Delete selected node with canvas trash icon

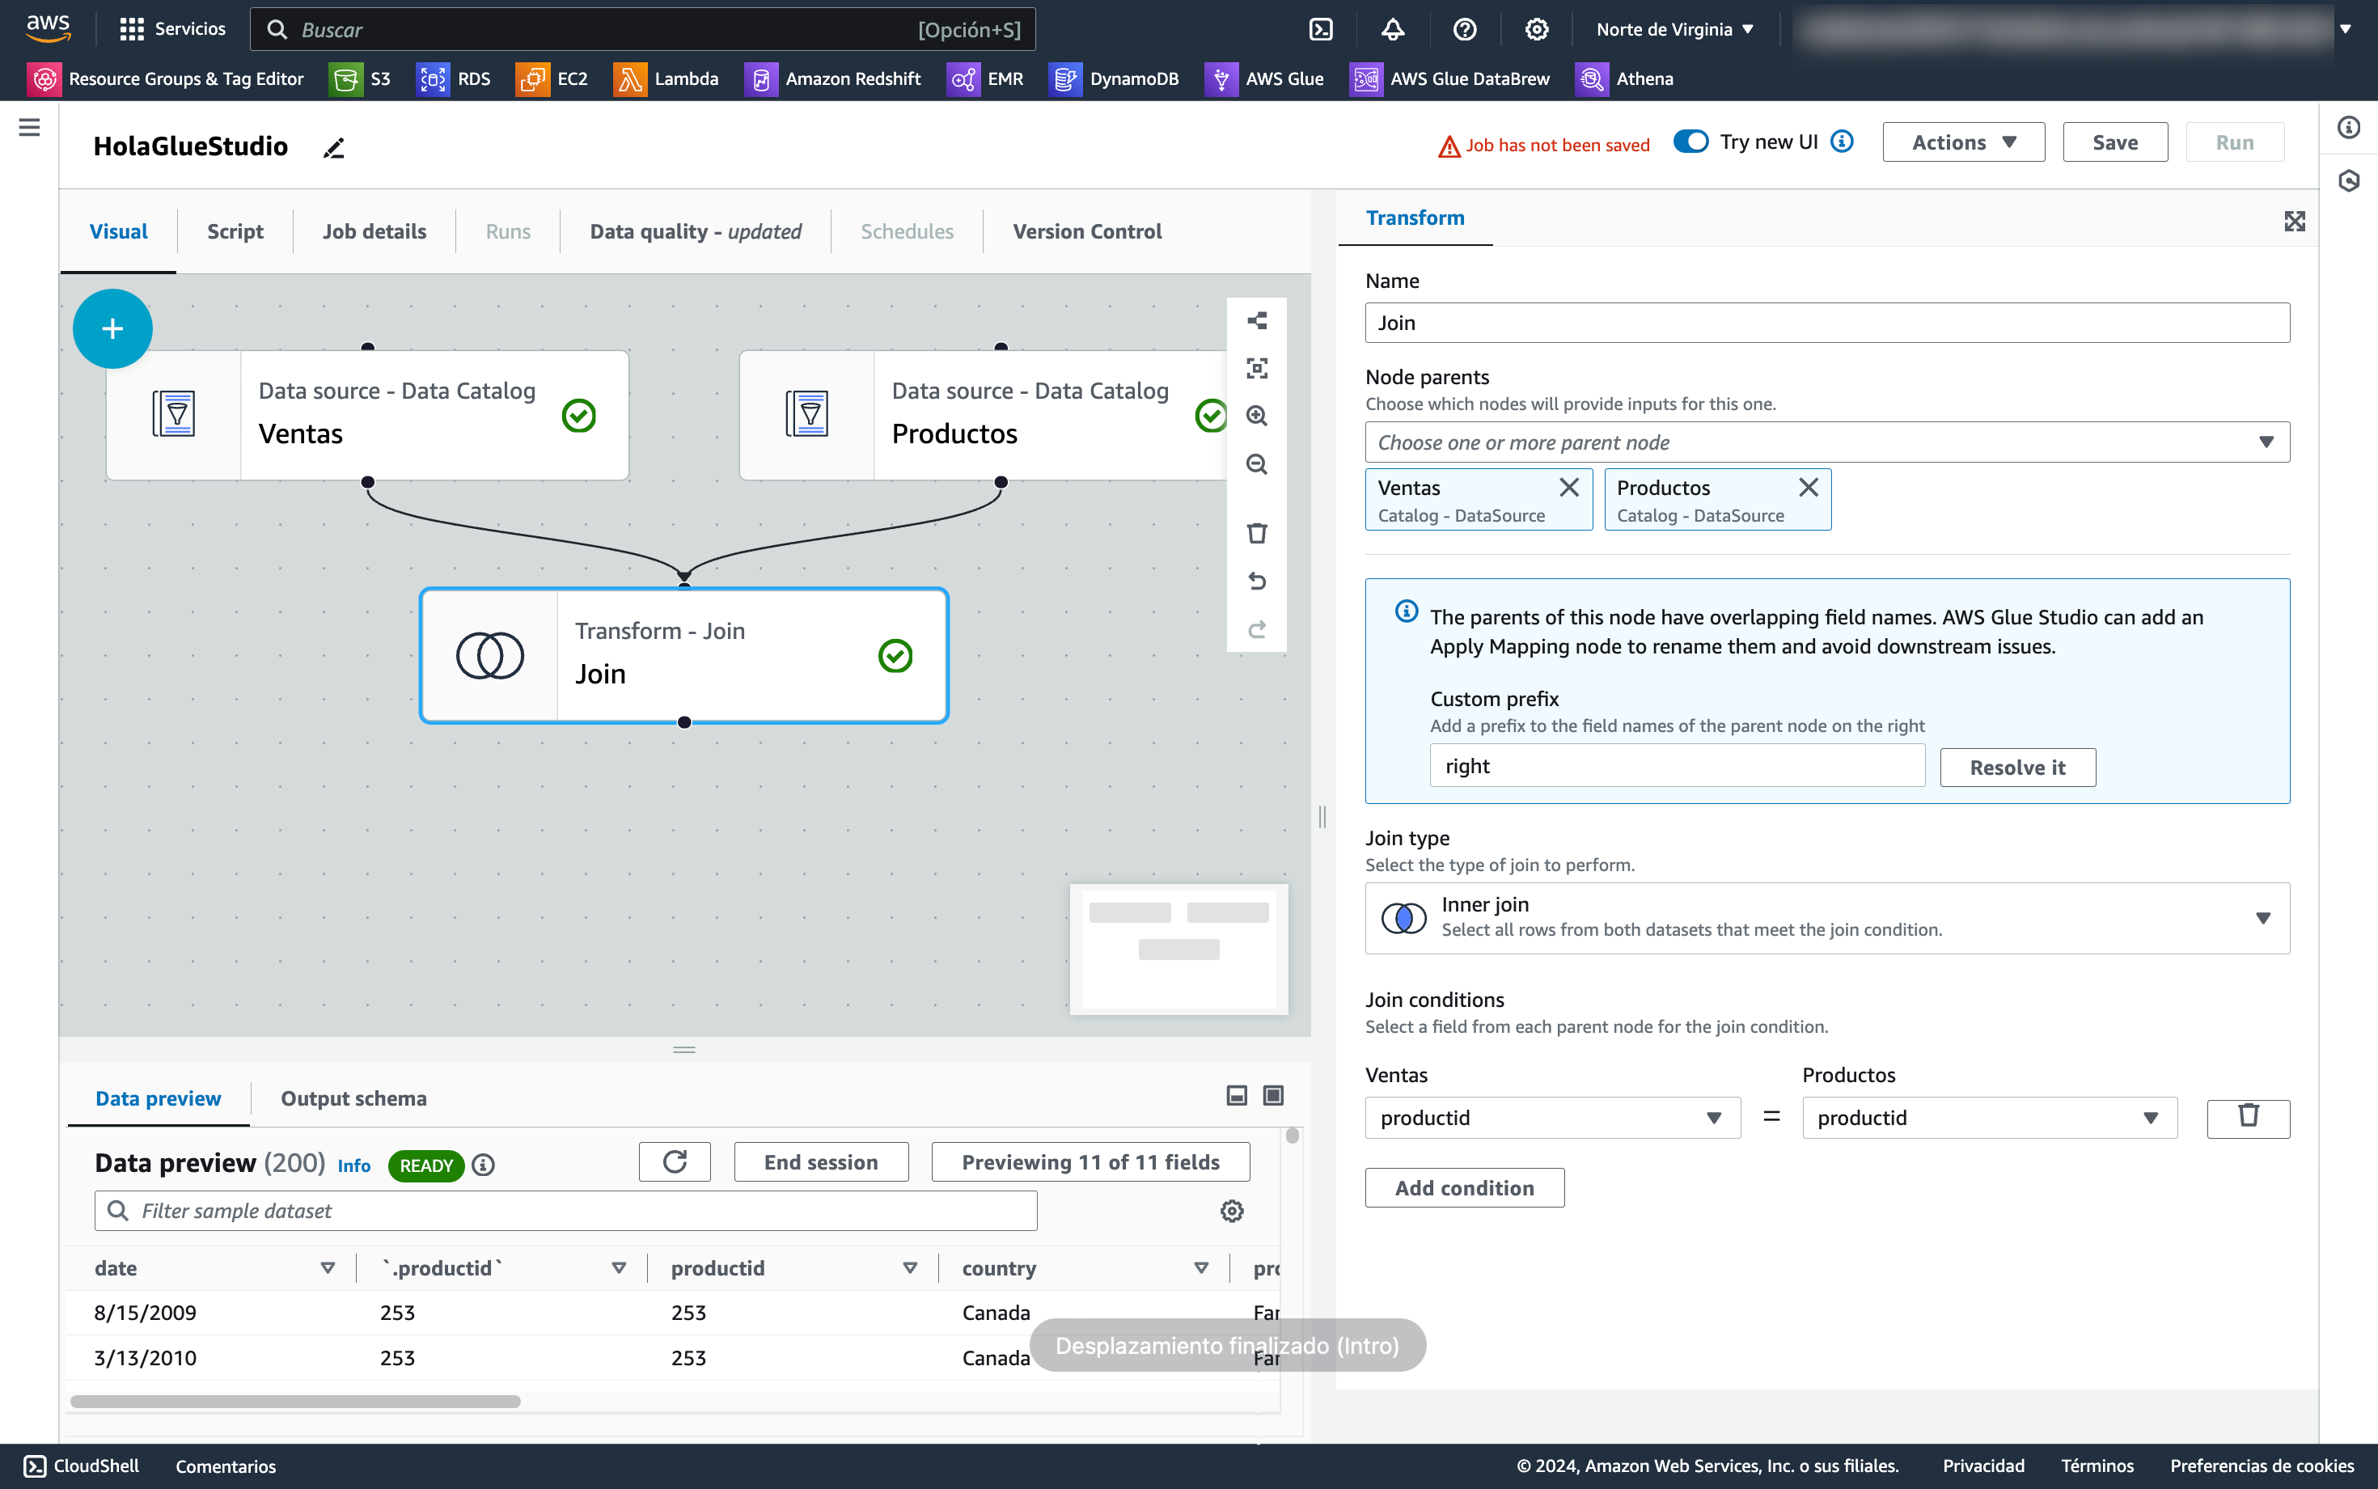click(x=1256, y=533)
